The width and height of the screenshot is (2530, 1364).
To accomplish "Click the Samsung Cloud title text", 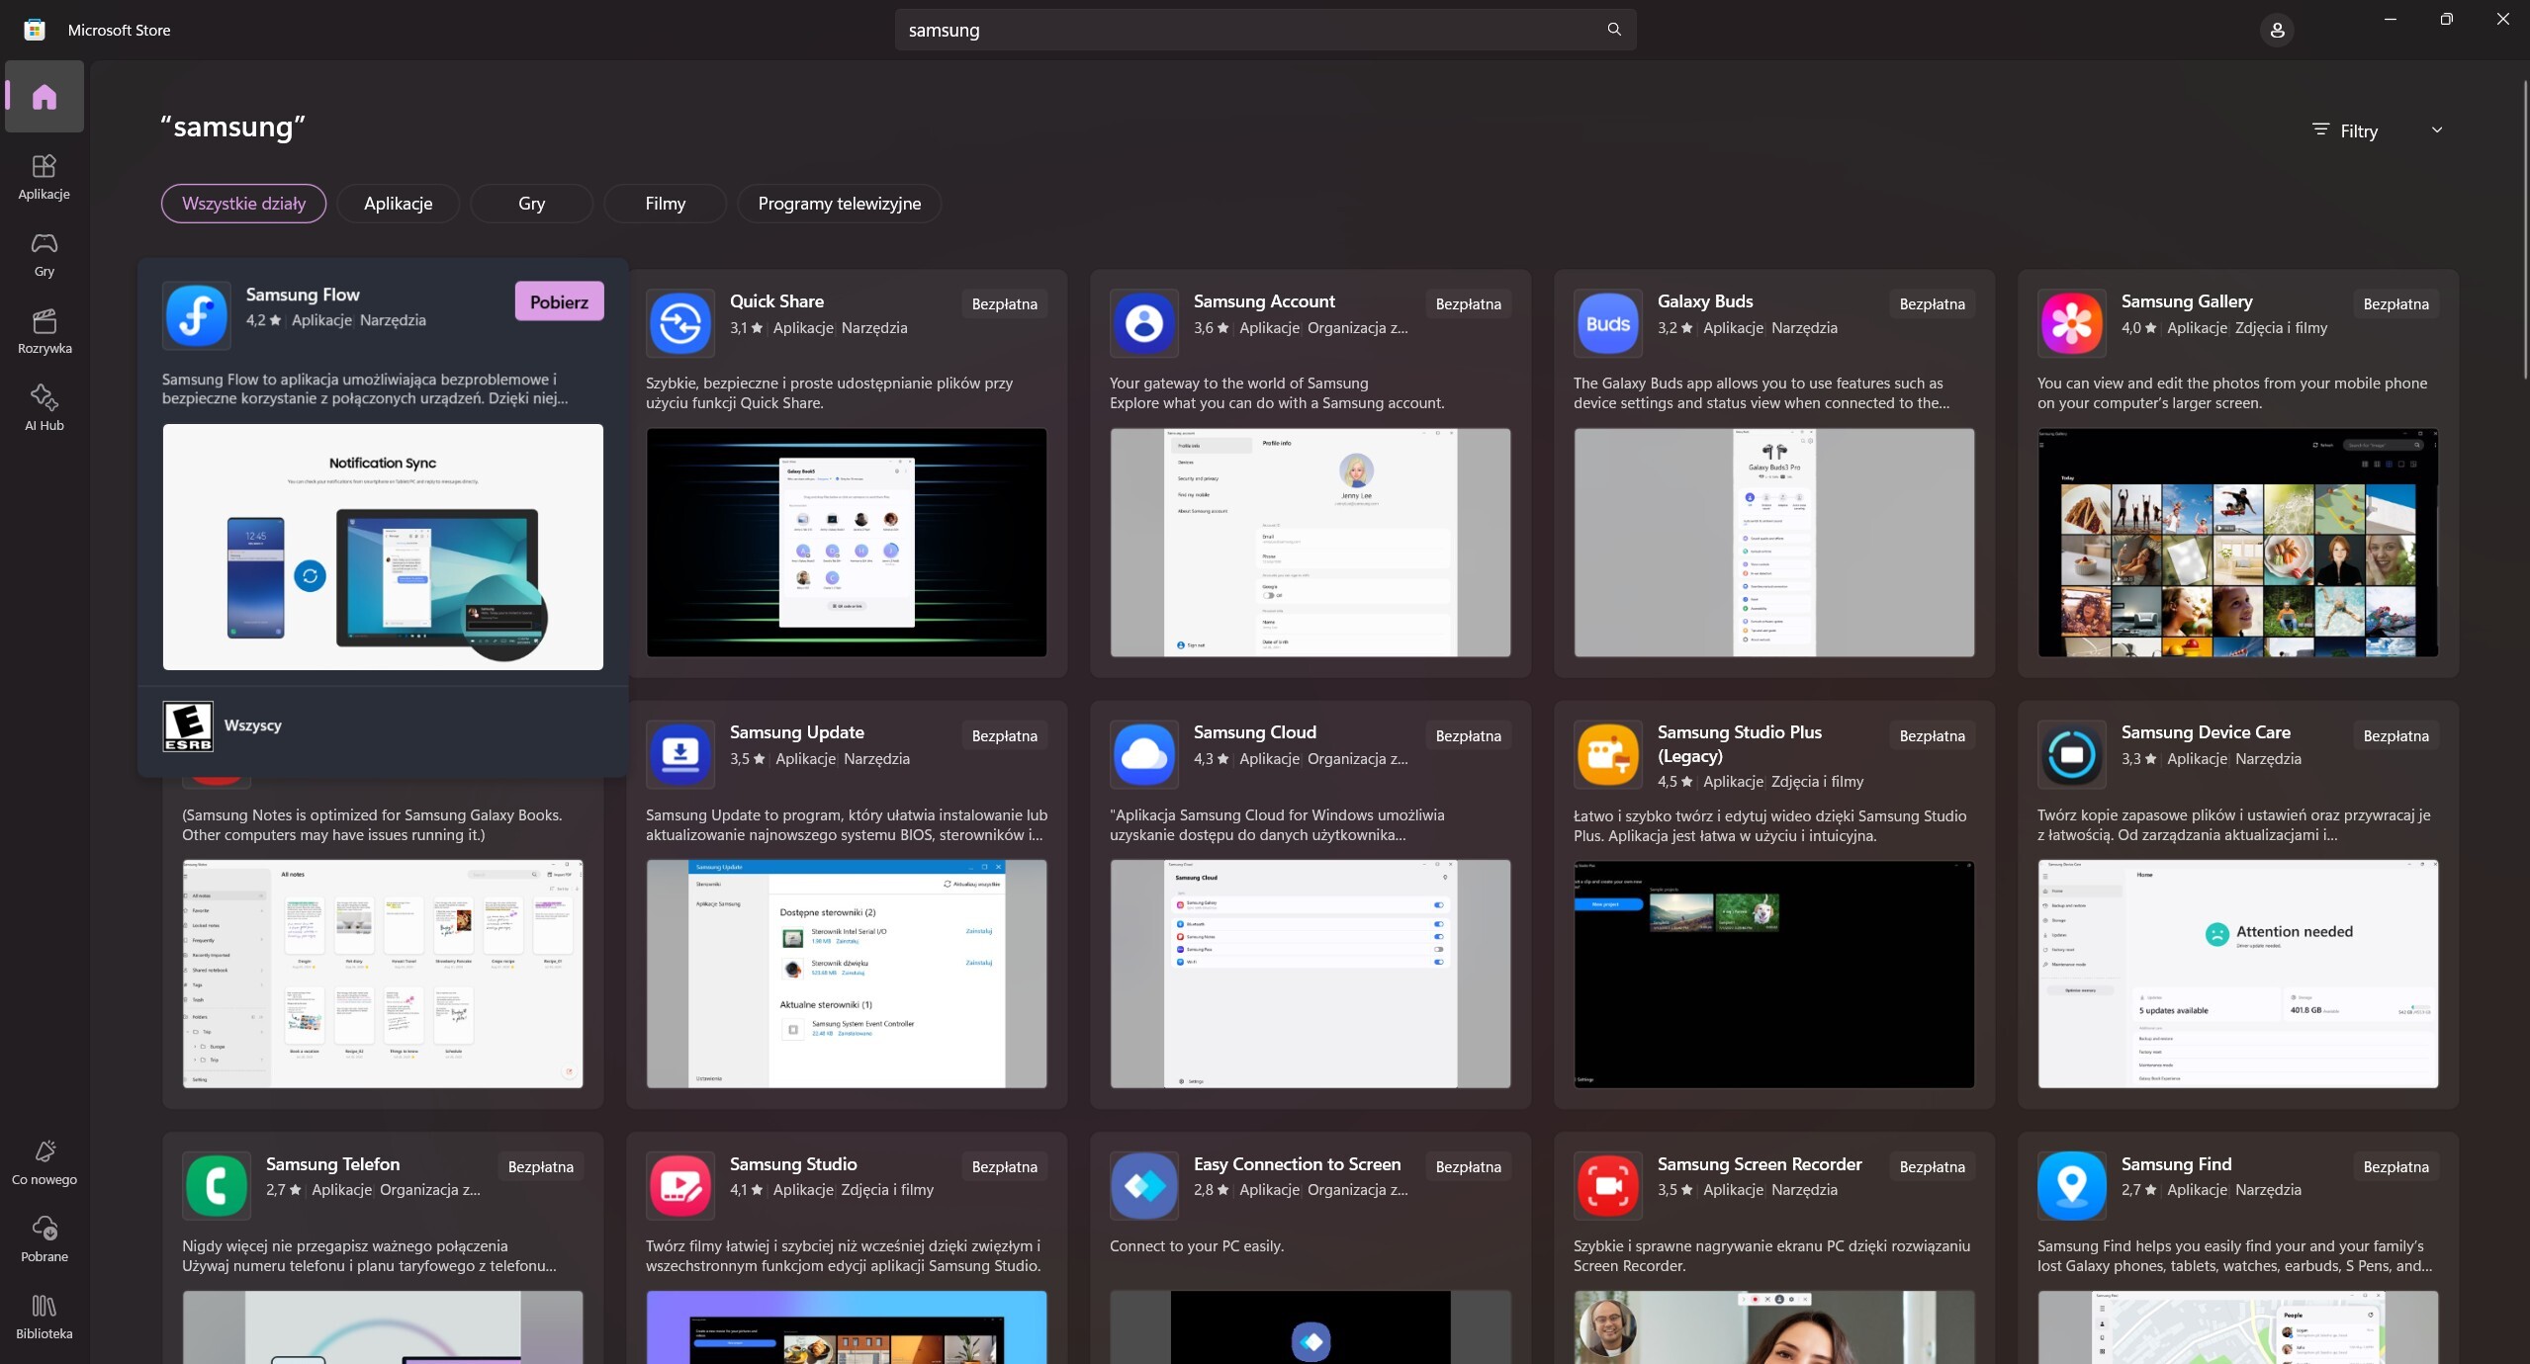I will point(1254,732).
